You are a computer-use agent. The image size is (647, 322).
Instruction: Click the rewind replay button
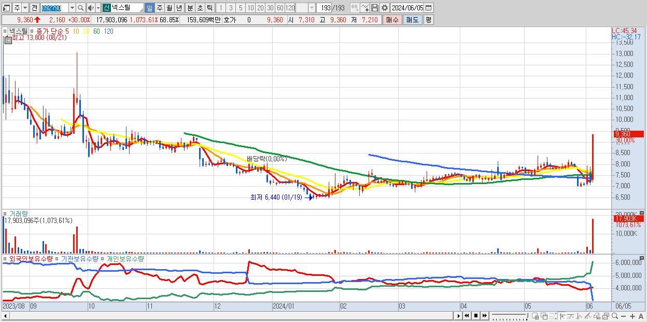(x=467, y=316)
